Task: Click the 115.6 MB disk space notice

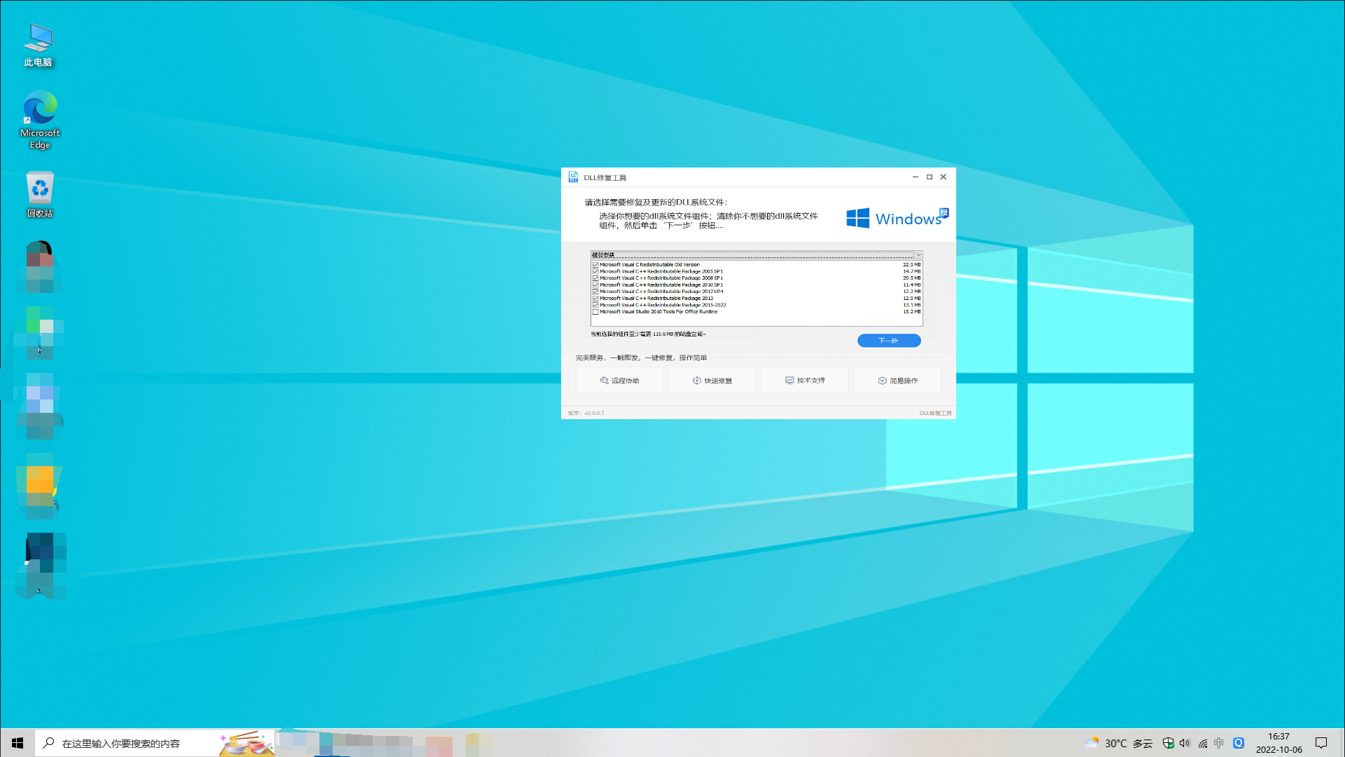Action: (648, 334)
